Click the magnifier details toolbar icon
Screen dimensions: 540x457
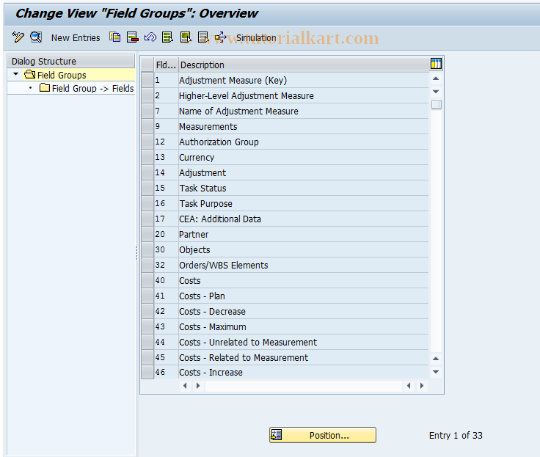tap(36, 37)
